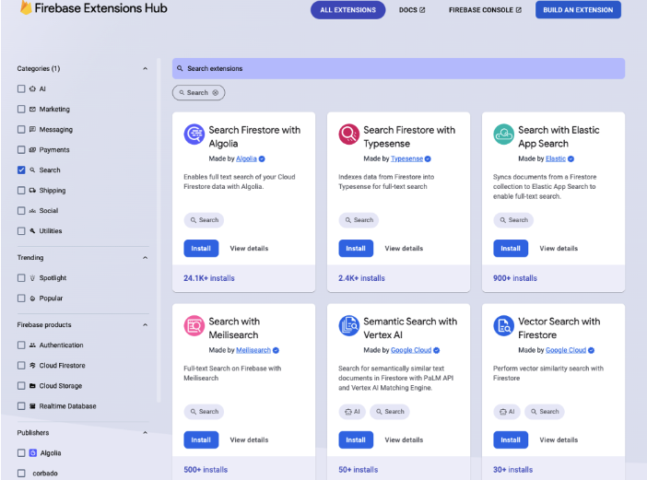
Task: Click the Search tag on Elastic card
Action: pos(513,220)
